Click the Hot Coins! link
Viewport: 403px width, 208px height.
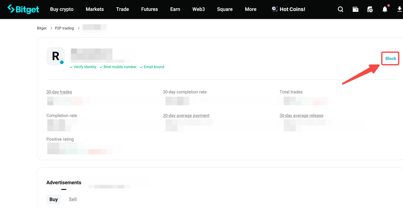[292, 9]
